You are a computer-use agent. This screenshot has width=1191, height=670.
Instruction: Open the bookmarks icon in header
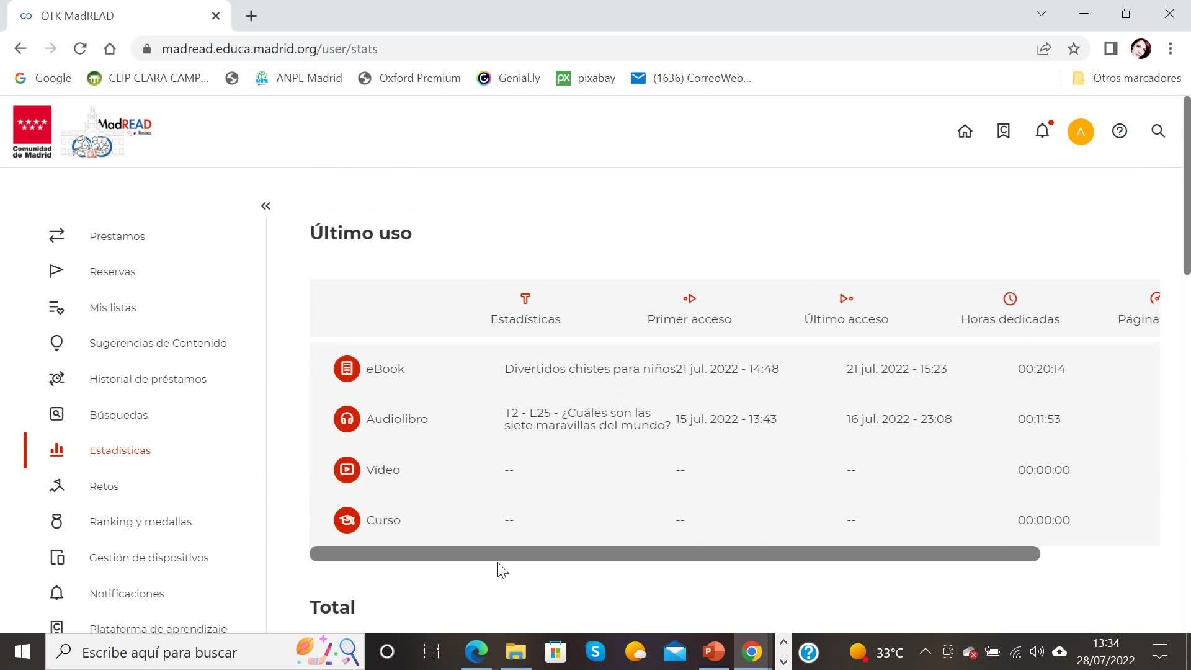pyautogui.click(x=1003, y=131)
